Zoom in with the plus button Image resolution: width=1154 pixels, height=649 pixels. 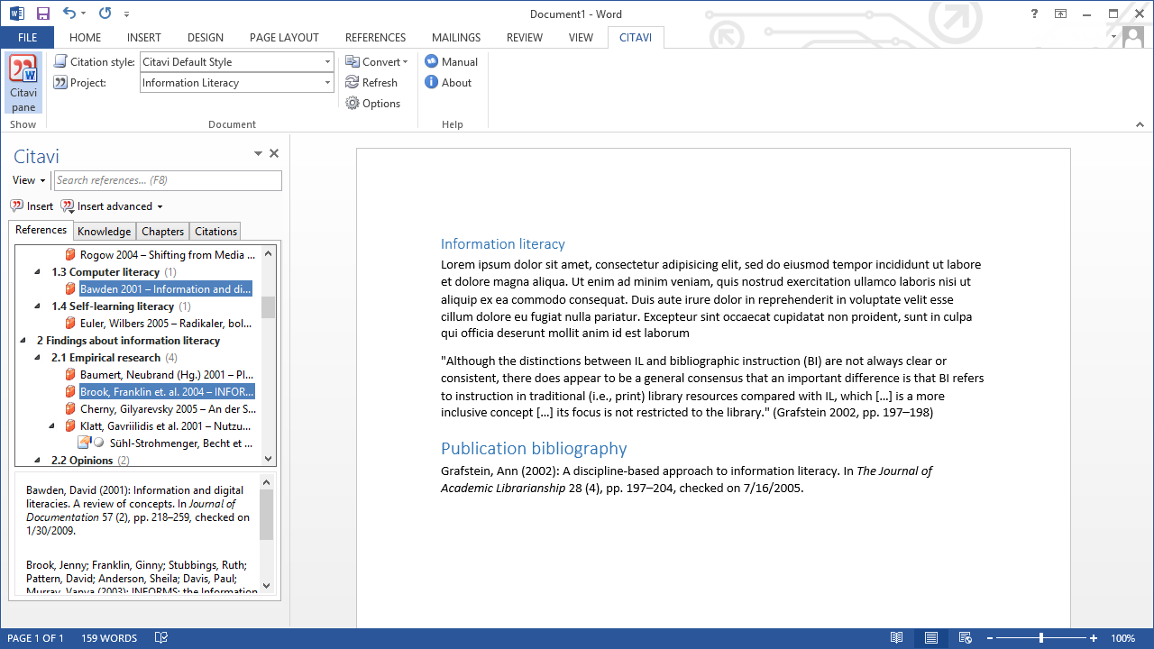[x=1094, y=638]
